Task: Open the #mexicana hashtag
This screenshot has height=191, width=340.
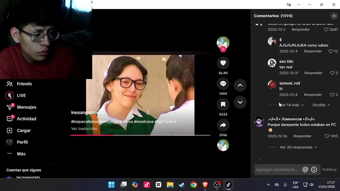Action: coord(144,122)
